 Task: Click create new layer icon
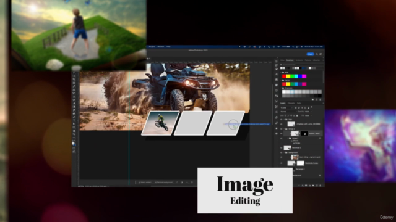pos(317,185)
